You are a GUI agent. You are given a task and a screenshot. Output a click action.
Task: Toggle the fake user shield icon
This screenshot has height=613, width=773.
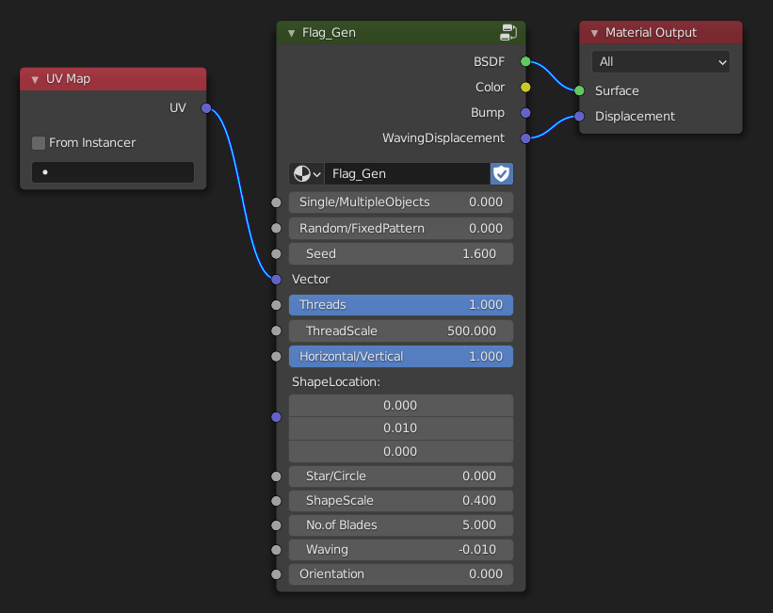click(501, 173)
